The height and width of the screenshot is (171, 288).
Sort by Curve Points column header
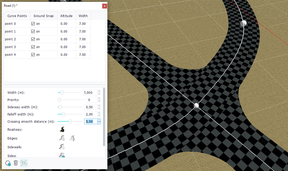point(17,16)
